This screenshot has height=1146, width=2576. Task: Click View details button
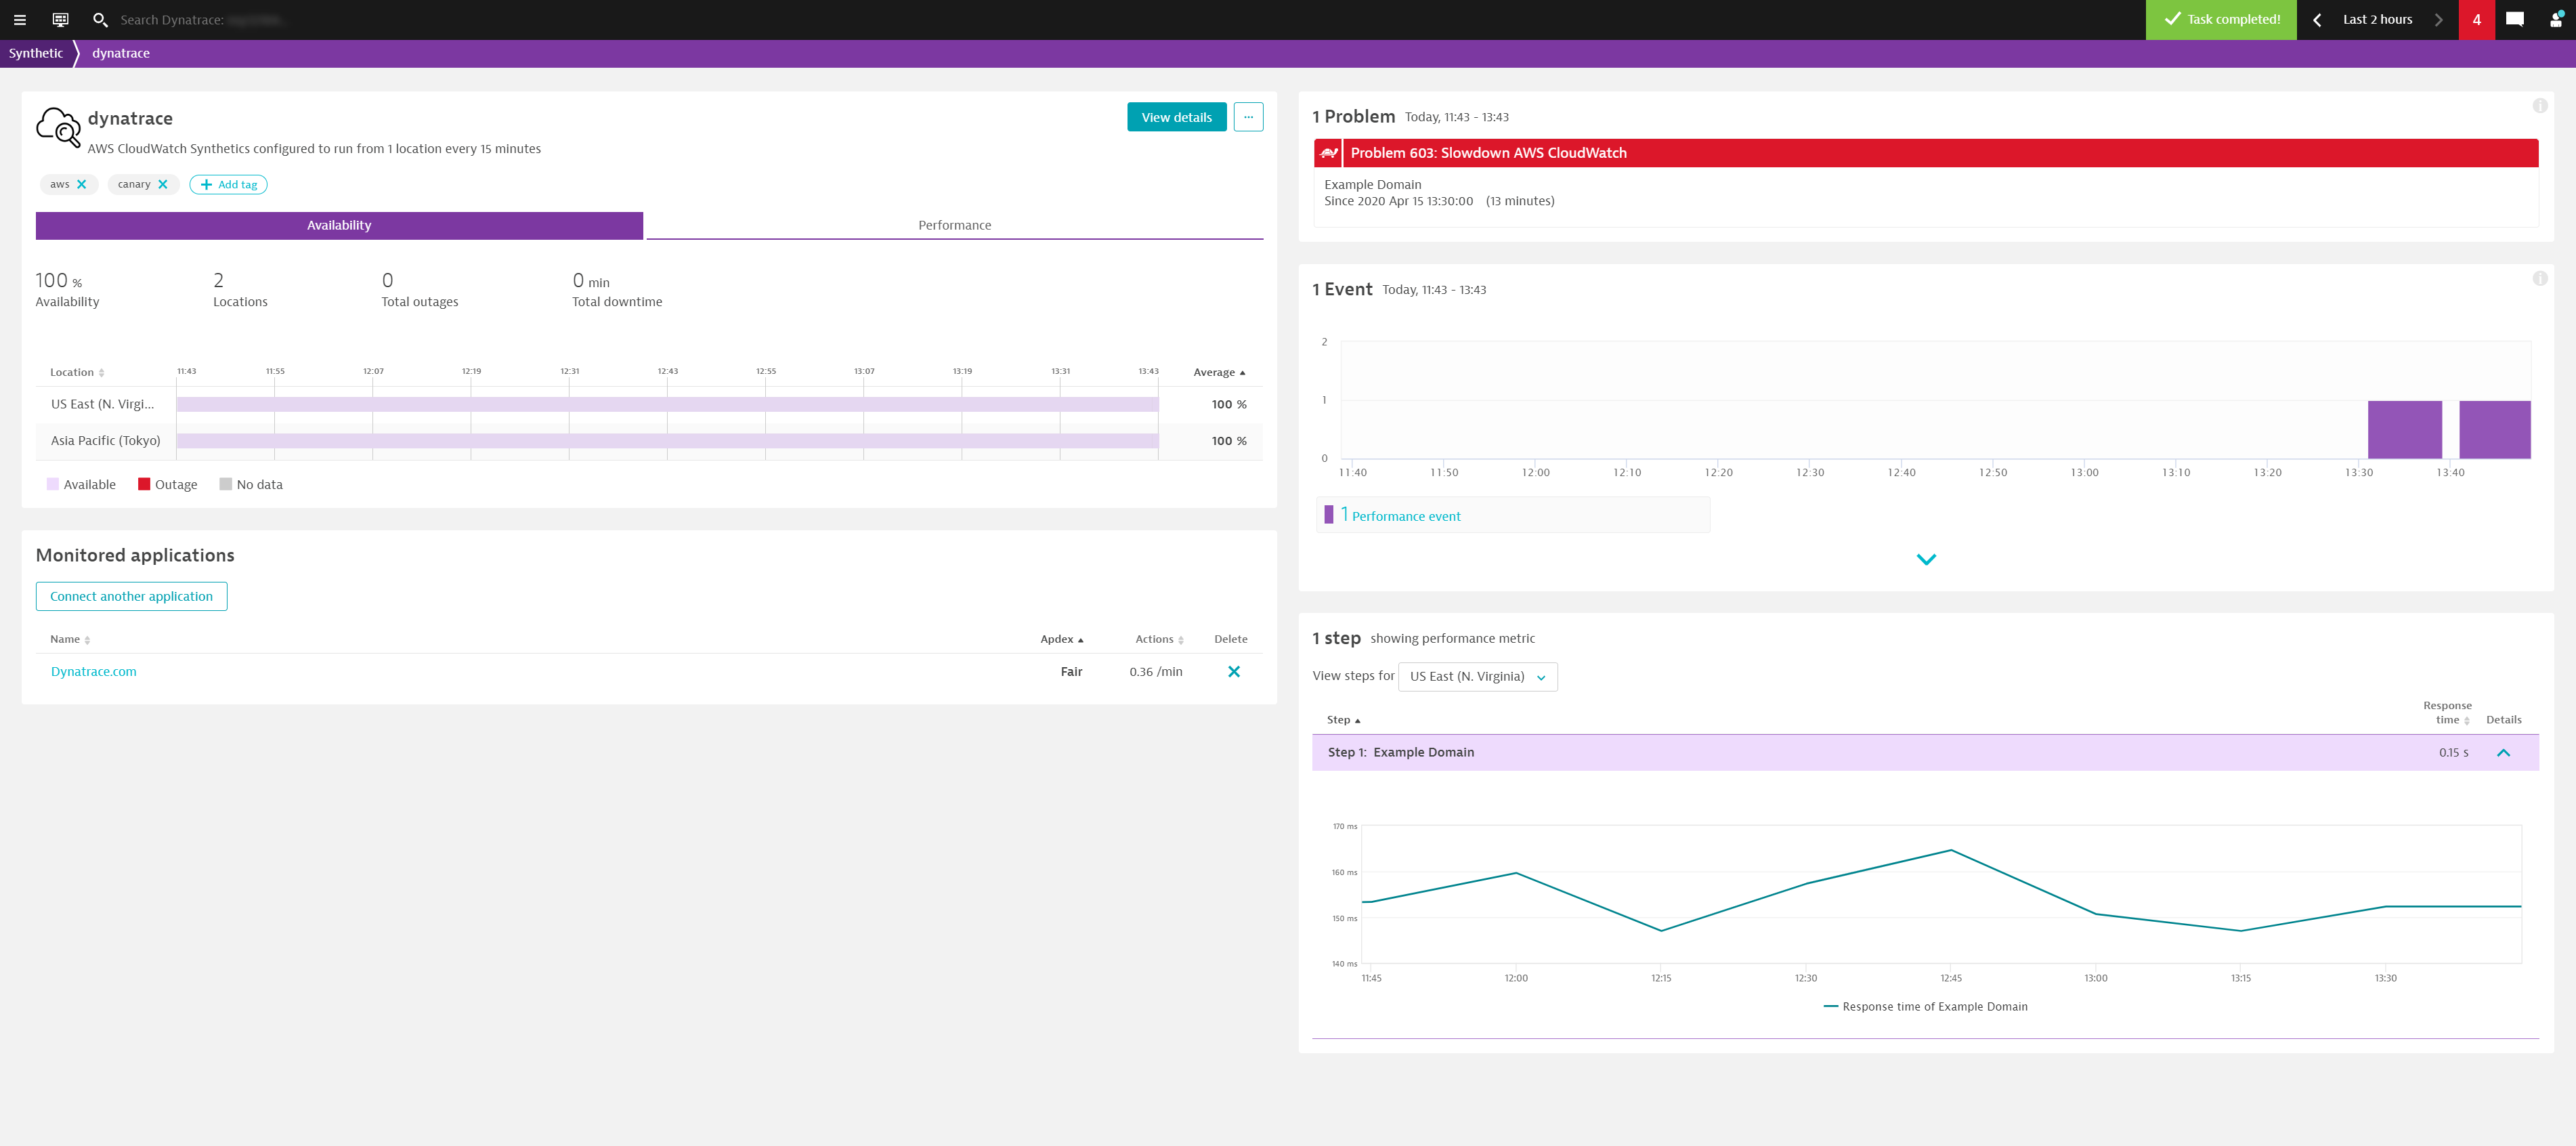coord(1176,117)
